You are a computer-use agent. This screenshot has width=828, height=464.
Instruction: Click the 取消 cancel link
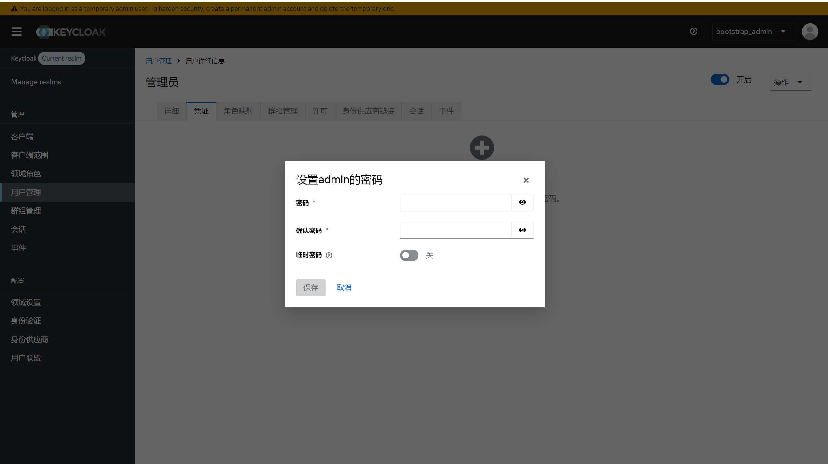[344, 288]
